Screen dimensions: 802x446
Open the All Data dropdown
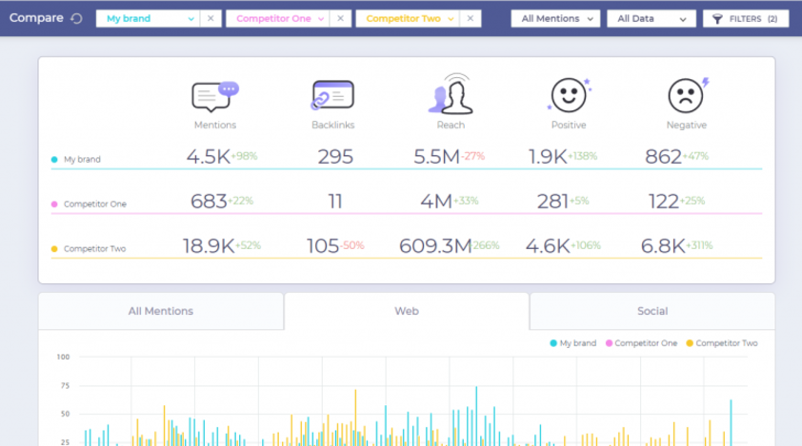[651, 18]
